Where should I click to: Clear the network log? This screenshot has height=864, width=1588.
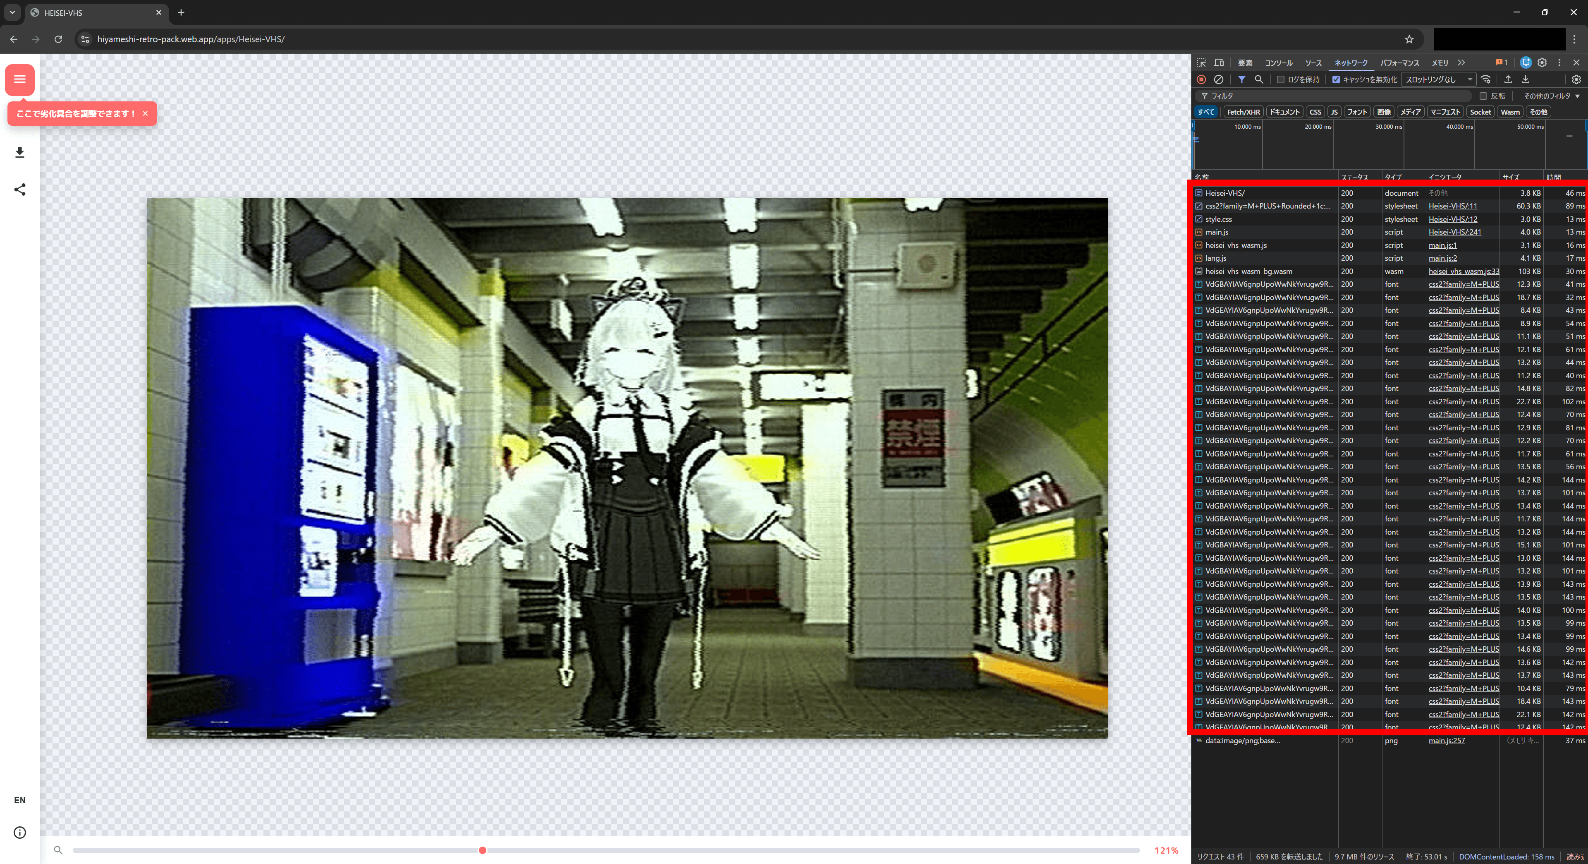coord(1219,79)
